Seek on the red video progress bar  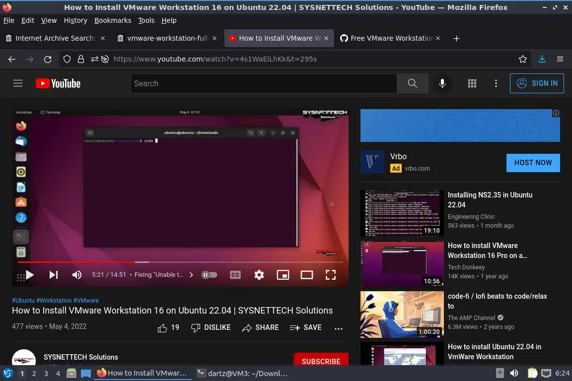(x=180, y=262)
